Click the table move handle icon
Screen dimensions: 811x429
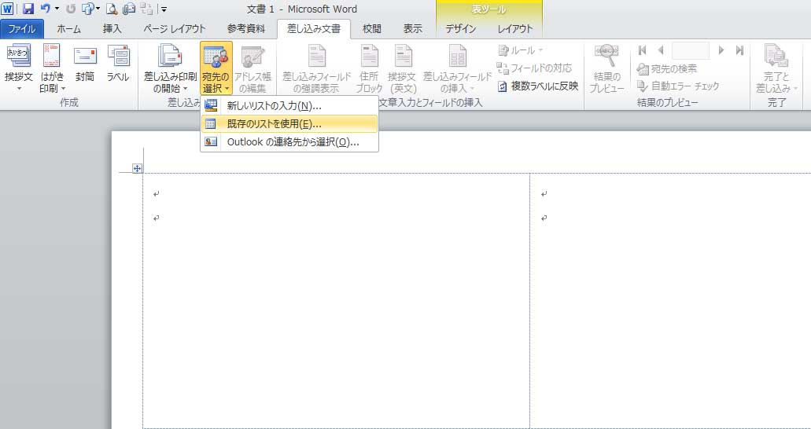pos(137,168)
